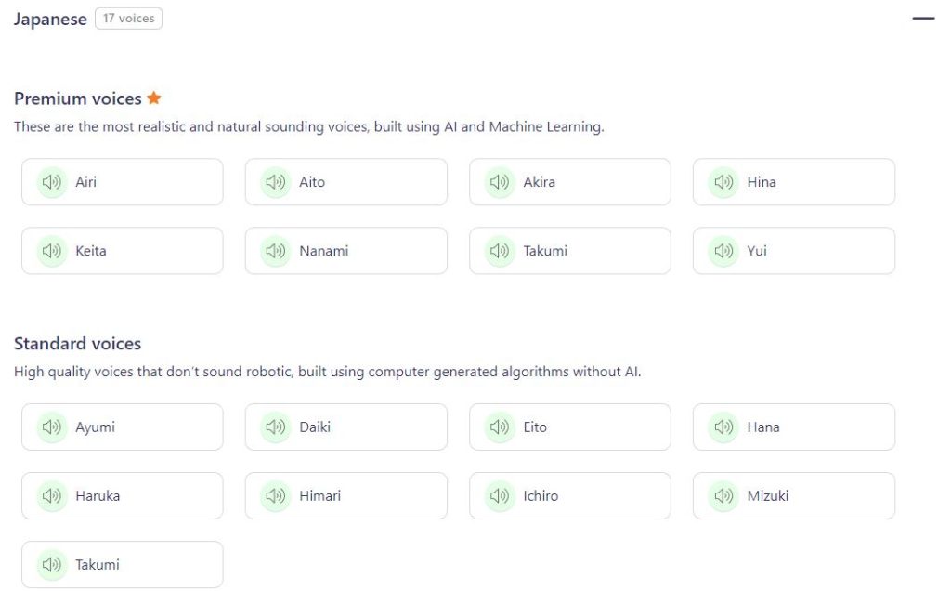
Task: Choose the Himari standard voice
Action: tap(345, 495)
